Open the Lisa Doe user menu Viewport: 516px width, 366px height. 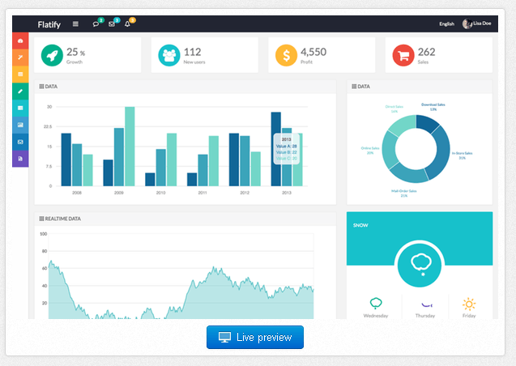(x=478, y=24)
